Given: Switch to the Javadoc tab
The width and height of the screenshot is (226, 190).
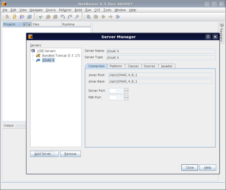Looking at the screenshot, I should [x=167, y=66].
